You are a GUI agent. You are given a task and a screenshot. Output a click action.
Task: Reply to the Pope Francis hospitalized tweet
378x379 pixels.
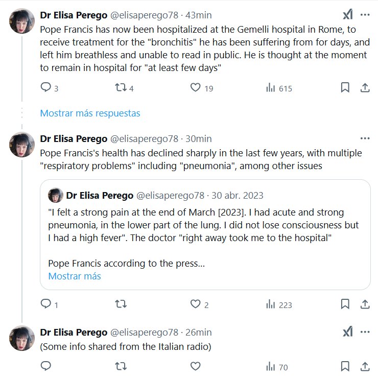45,88
